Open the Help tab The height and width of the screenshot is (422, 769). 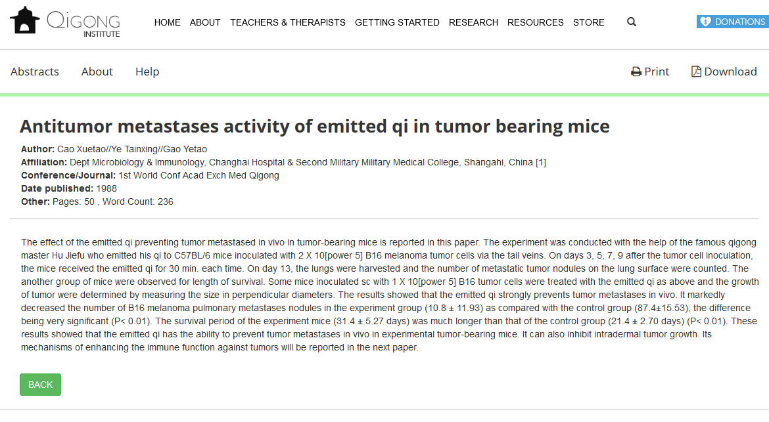(x=147, y=72)
